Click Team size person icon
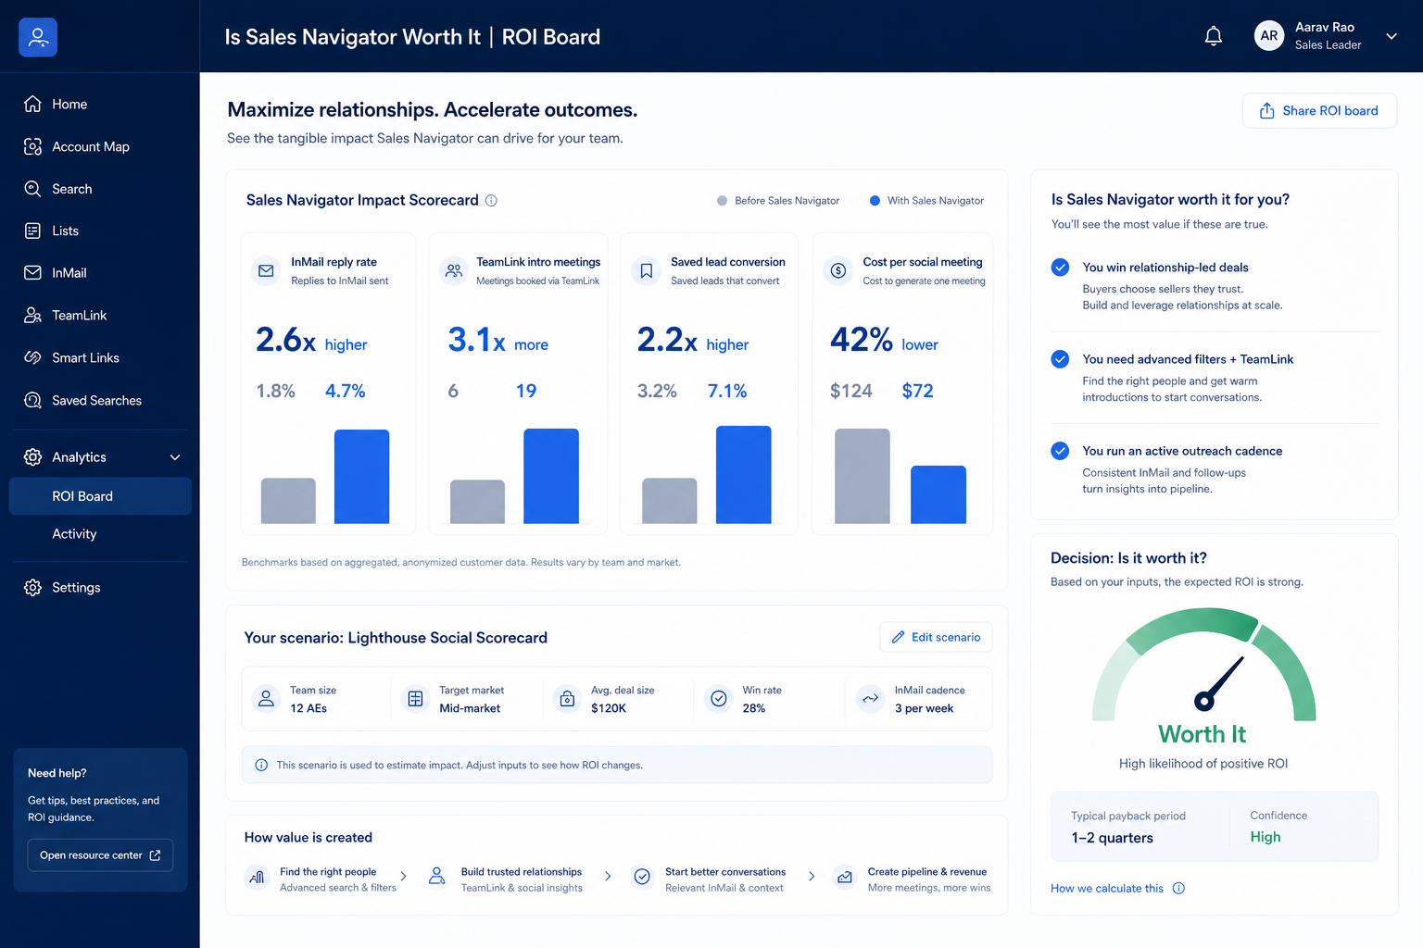This screenshot has width=1423, height=948. (266, 699)
